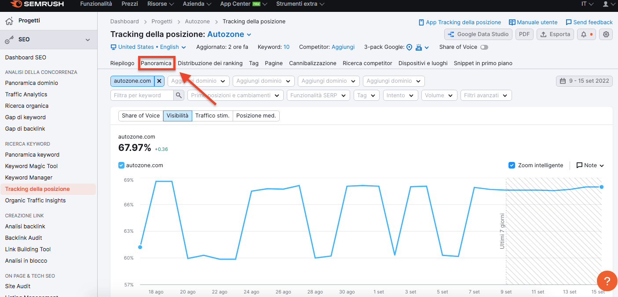This screenshot has width=618, height=297.
Task: Uncheck the autozone.com legend checkbox
Action: (x=121, y=165)
